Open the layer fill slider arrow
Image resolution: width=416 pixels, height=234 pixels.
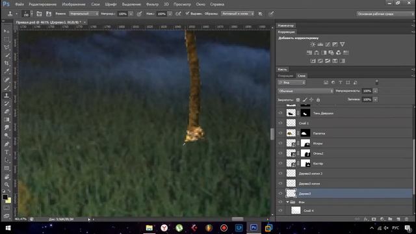coord(375,99)
